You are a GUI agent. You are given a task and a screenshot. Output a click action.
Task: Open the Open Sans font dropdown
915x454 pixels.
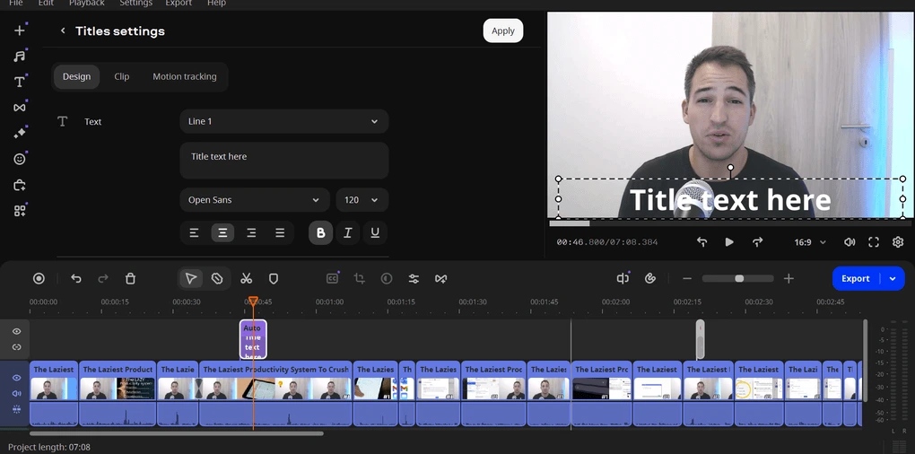point(255,199)
